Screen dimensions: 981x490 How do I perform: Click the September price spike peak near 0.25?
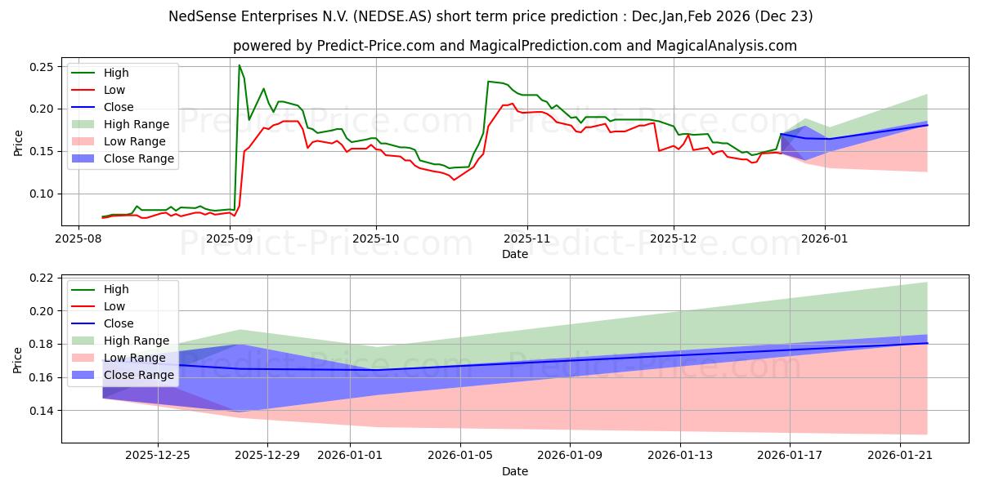coord(239,65)
